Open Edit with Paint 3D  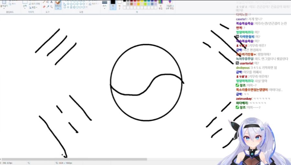pyautogui.click(x=170, y=5)
